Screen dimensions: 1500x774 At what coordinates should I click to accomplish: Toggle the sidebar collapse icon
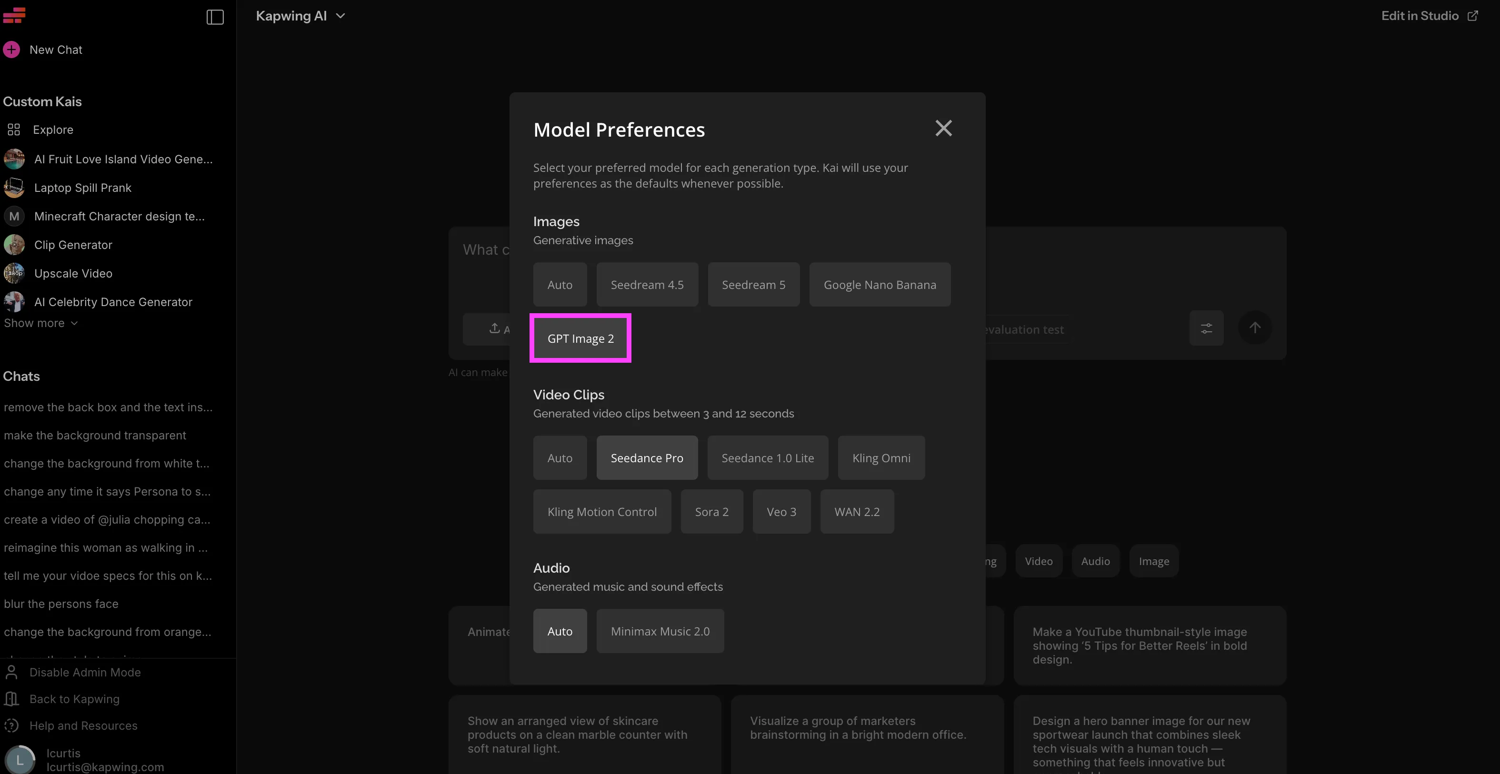(215, 17)
